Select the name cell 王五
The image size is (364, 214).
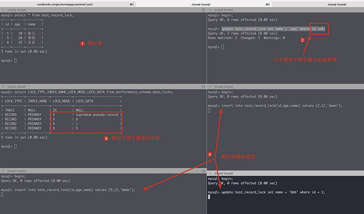point(31,42)
